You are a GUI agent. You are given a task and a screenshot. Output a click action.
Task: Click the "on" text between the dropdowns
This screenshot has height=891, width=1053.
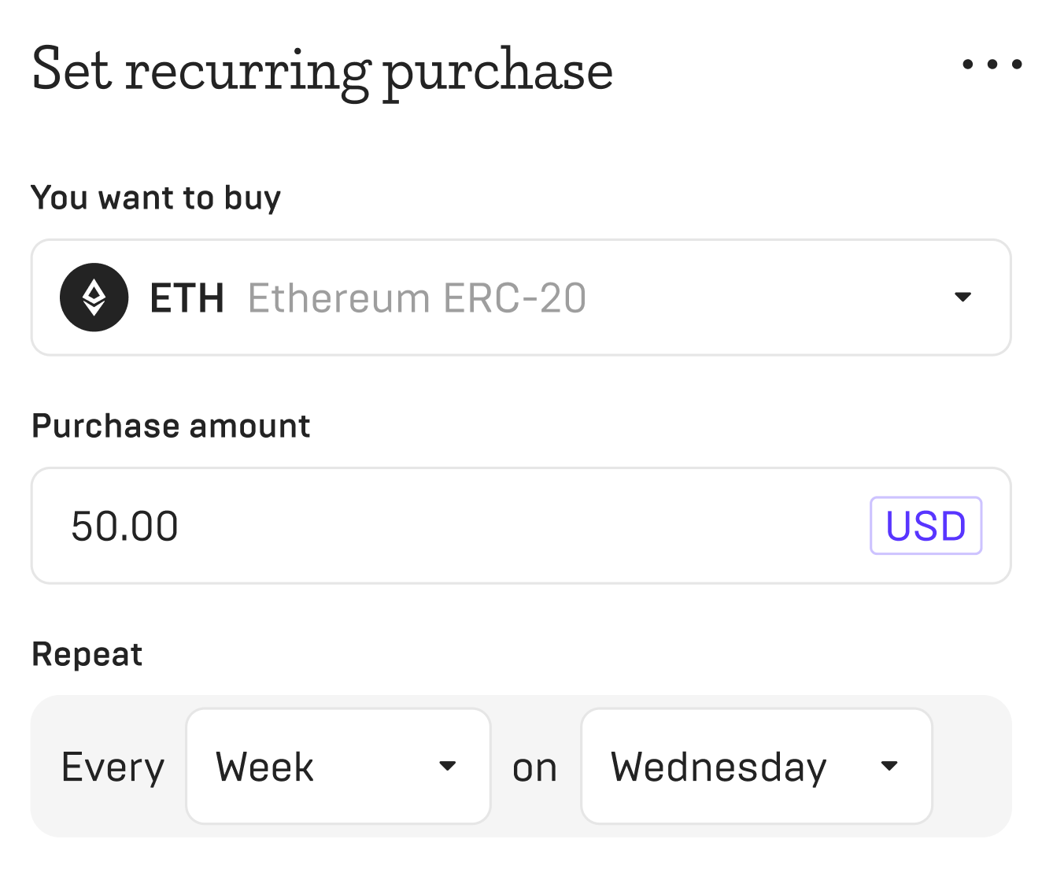pyautogui.click(x=534, y=767)
